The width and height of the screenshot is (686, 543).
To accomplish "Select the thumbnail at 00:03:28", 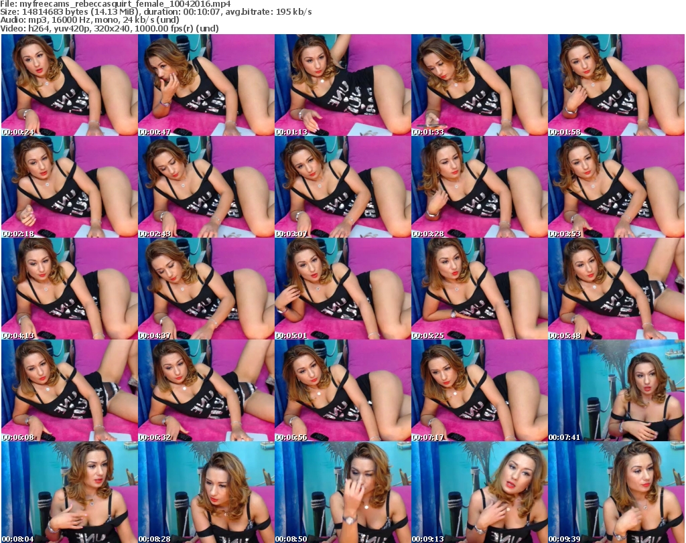I will (479, 187).
